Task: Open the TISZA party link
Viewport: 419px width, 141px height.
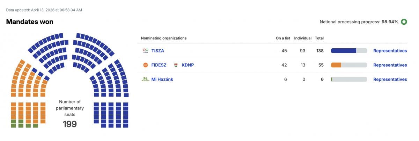Action: click(158, 51)
